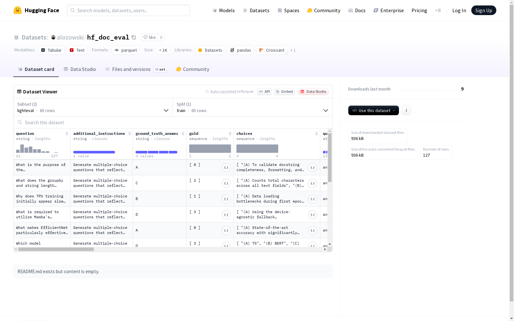
Task: Go to Models in the top navigation
Action: (224, 10)
